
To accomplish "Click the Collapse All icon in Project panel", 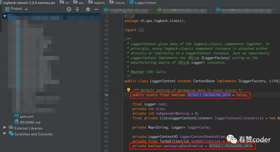I will [x=77, y=9].
